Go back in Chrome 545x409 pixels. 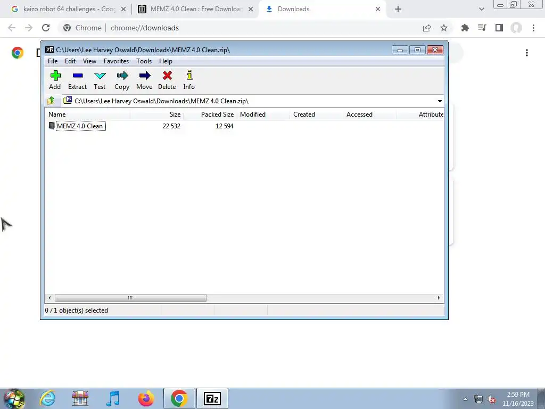pyautogui.click(x=12, y=28)
